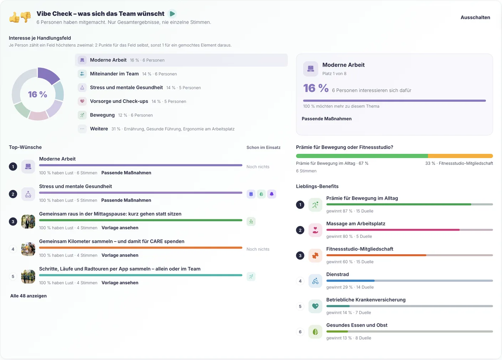Click Fitnessstudio-Mitgliedschaft puzzle icon
The width and height of the screenshot is (502, 360).
coord(315,256)
